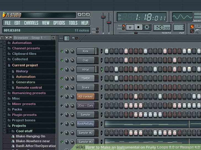Click the RockMeBaby channel button
Viewport: 201px width, 150px height.
[x=86, y=124]
